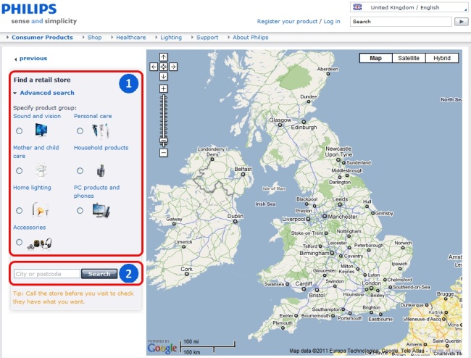Screen dimensions: 471x358
Task: Select the Home lighting radio button
Action: (x=20, y=211)
